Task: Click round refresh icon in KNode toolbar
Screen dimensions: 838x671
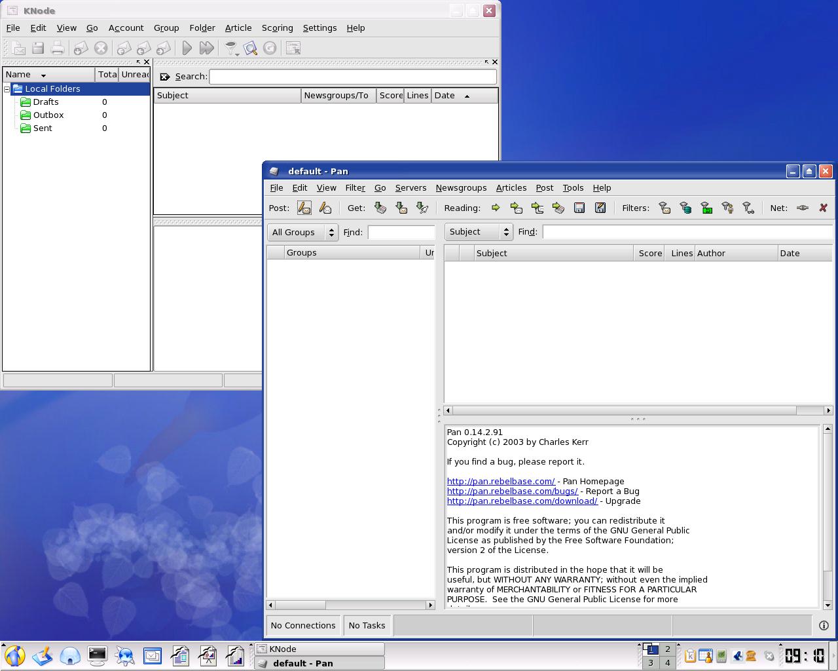Action: tap(270, 48)
